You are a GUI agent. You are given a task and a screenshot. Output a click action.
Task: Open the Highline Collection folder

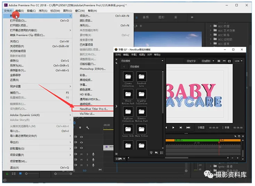pos(128,112)
